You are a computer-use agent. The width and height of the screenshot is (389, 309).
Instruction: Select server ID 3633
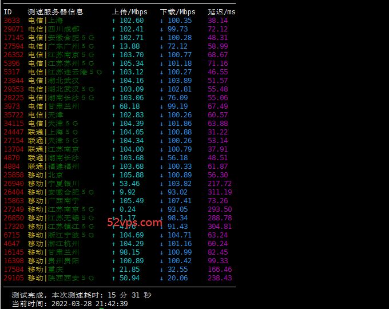pyautogui.click(x=11, y=21)
